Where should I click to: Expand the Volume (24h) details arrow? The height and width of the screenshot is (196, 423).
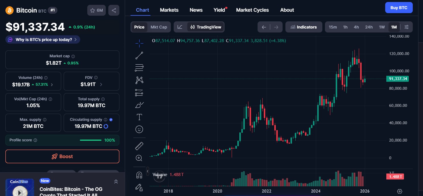pos(52,84)
